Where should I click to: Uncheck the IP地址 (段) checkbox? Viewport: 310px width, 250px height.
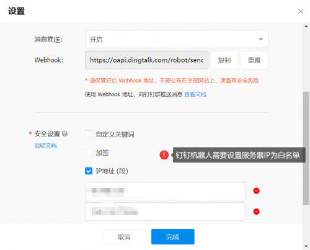click(89, 171)
